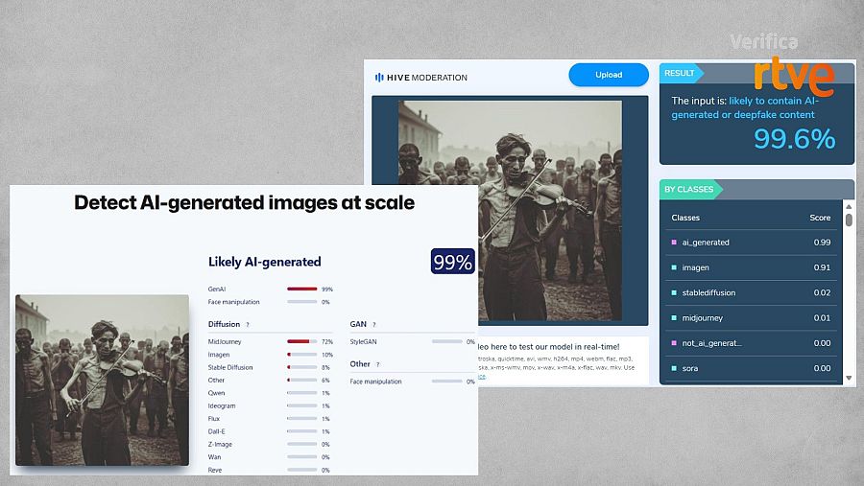The image size is (864, 486).
Task: Click the pink marker beside not_ai_generated
Action: pyautogui.click(x=674, y=343)
